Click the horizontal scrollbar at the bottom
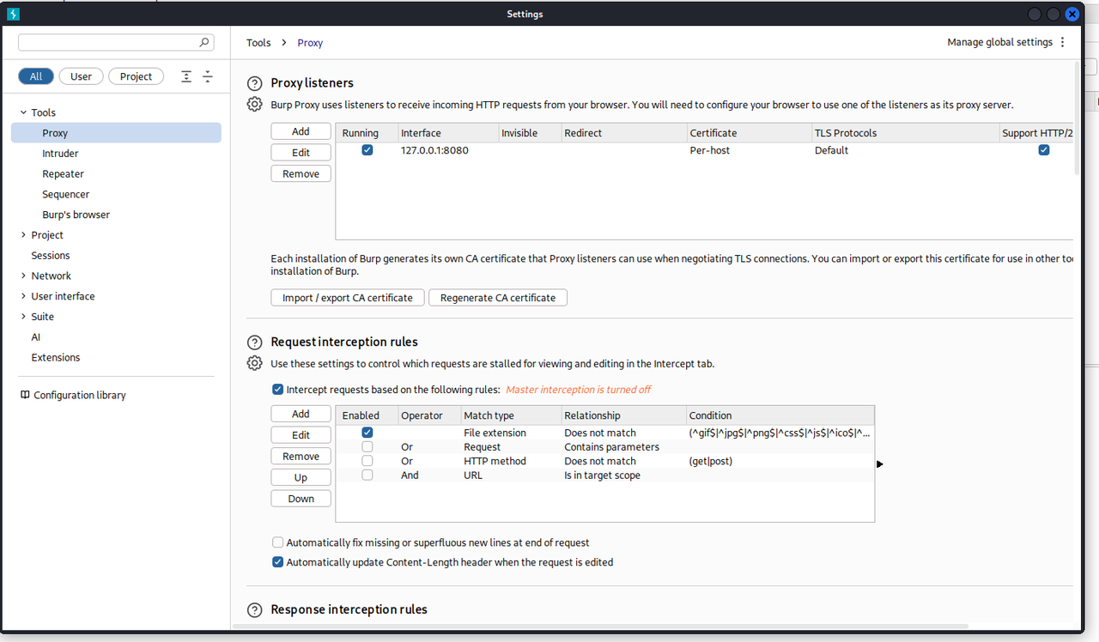1099x642 pixels. pyautogui.click(x=600, y=627)
